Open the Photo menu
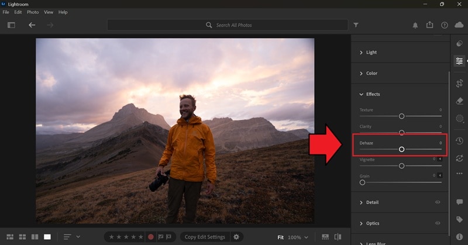Viewport: 468px width, 245px height. click(x=33, y=12)
